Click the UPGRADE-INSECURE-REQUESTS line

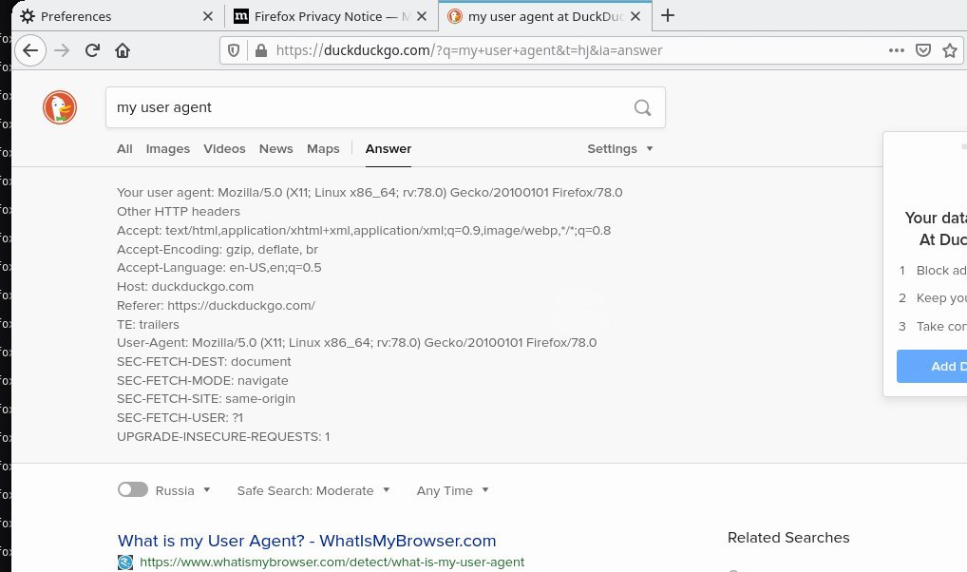[x=223, y=437]
